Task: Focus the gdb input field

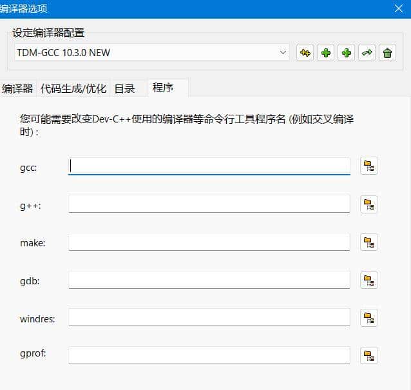Action: [209, 280]
